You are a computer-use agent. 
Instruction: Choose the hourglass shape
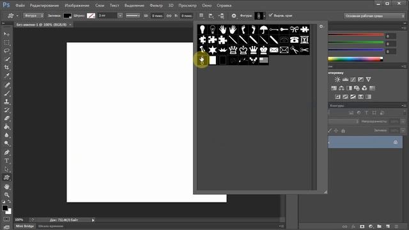(x=304, y=40)
